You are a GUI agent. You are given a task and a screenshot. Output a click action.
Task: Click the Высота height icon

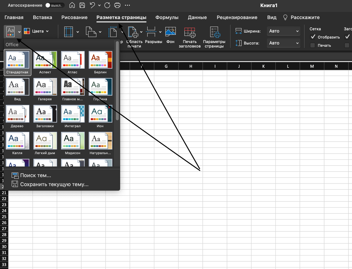click(x=238, y=43)
